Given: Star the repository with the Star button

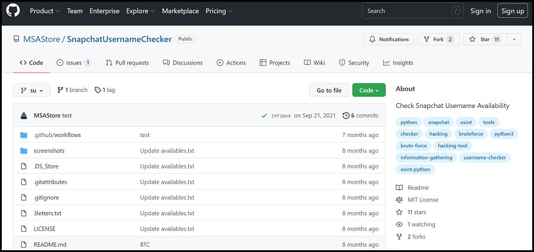Looking at the screenshot, I should (x=485, y=39).
